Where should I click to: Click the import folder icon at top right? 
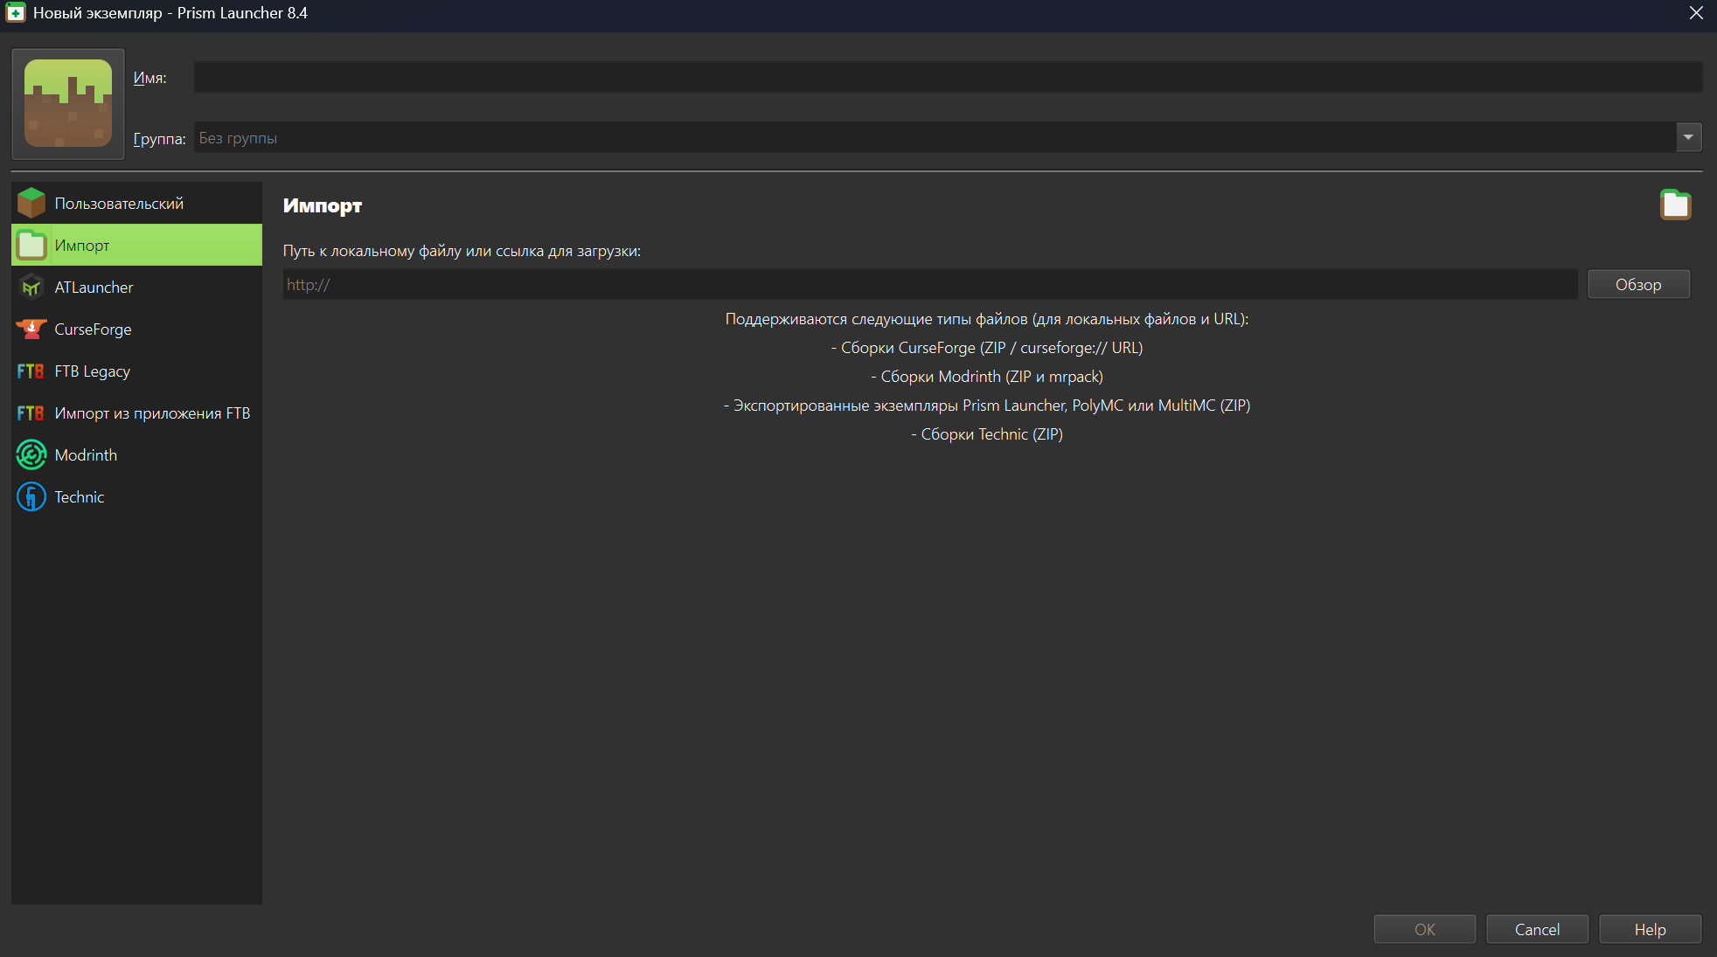1675,205
